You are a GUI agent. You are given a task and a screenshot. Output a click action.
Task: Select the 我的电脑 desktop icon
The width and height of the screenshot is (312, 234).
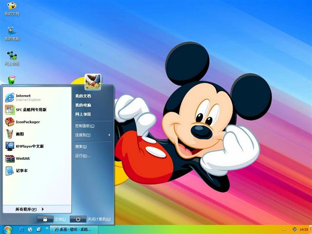(12, 33)
